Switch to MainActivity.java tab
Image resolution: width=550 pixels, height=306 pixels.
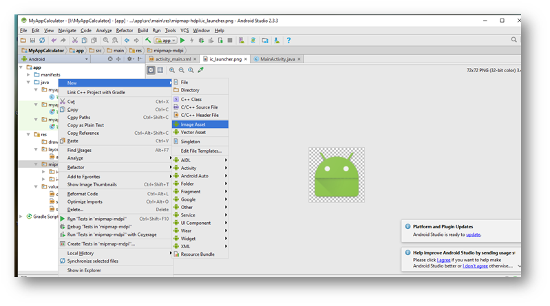point(277,59)
